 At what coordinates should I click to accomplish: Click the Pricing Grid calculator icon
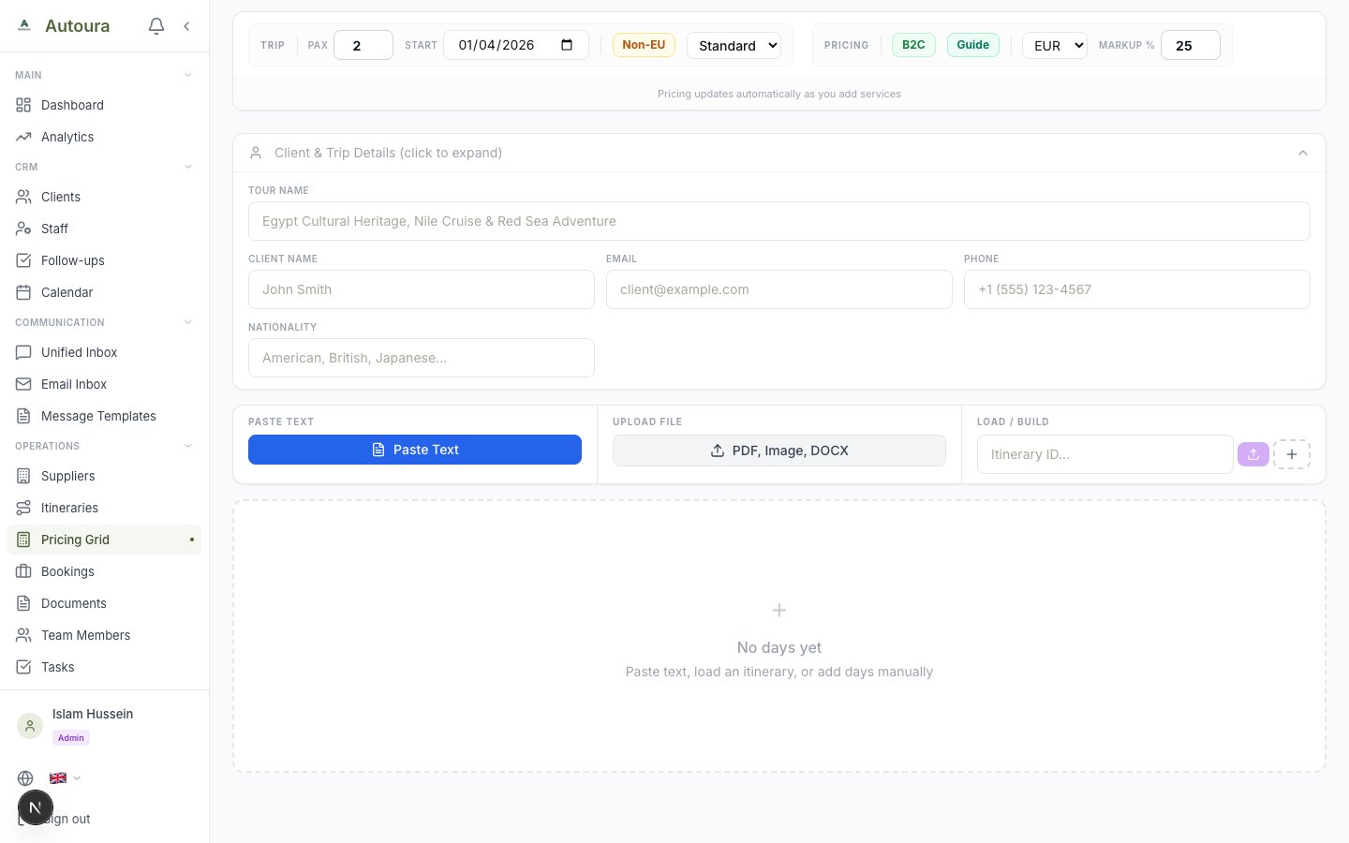[x=23, y=540]
